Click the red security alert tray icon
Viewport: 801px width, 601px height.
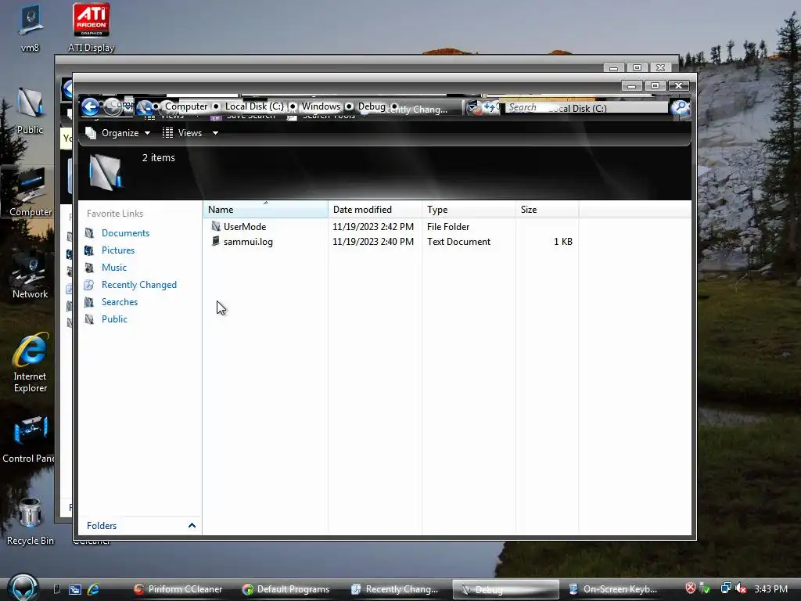[691, 588]
